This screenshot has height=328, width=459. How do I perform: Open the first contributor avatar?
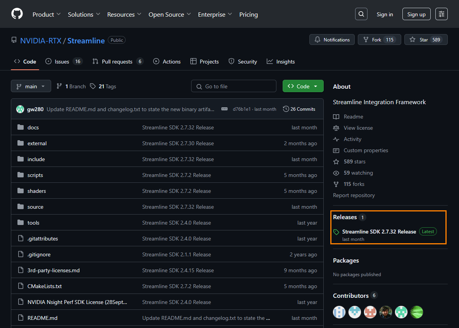[339, 312]
